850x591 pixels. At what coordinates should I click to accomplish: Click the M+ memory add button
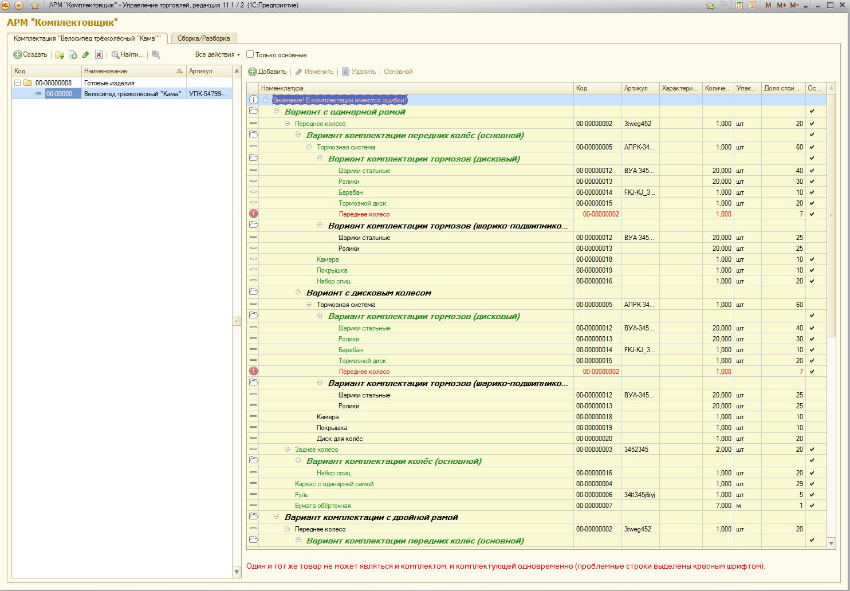(x=781, y=5)
